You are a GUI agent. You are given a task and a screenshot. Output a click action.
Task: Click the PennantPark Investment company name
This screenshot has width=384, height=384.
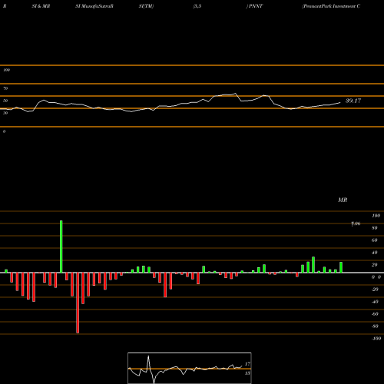click(x=331, y=6)
